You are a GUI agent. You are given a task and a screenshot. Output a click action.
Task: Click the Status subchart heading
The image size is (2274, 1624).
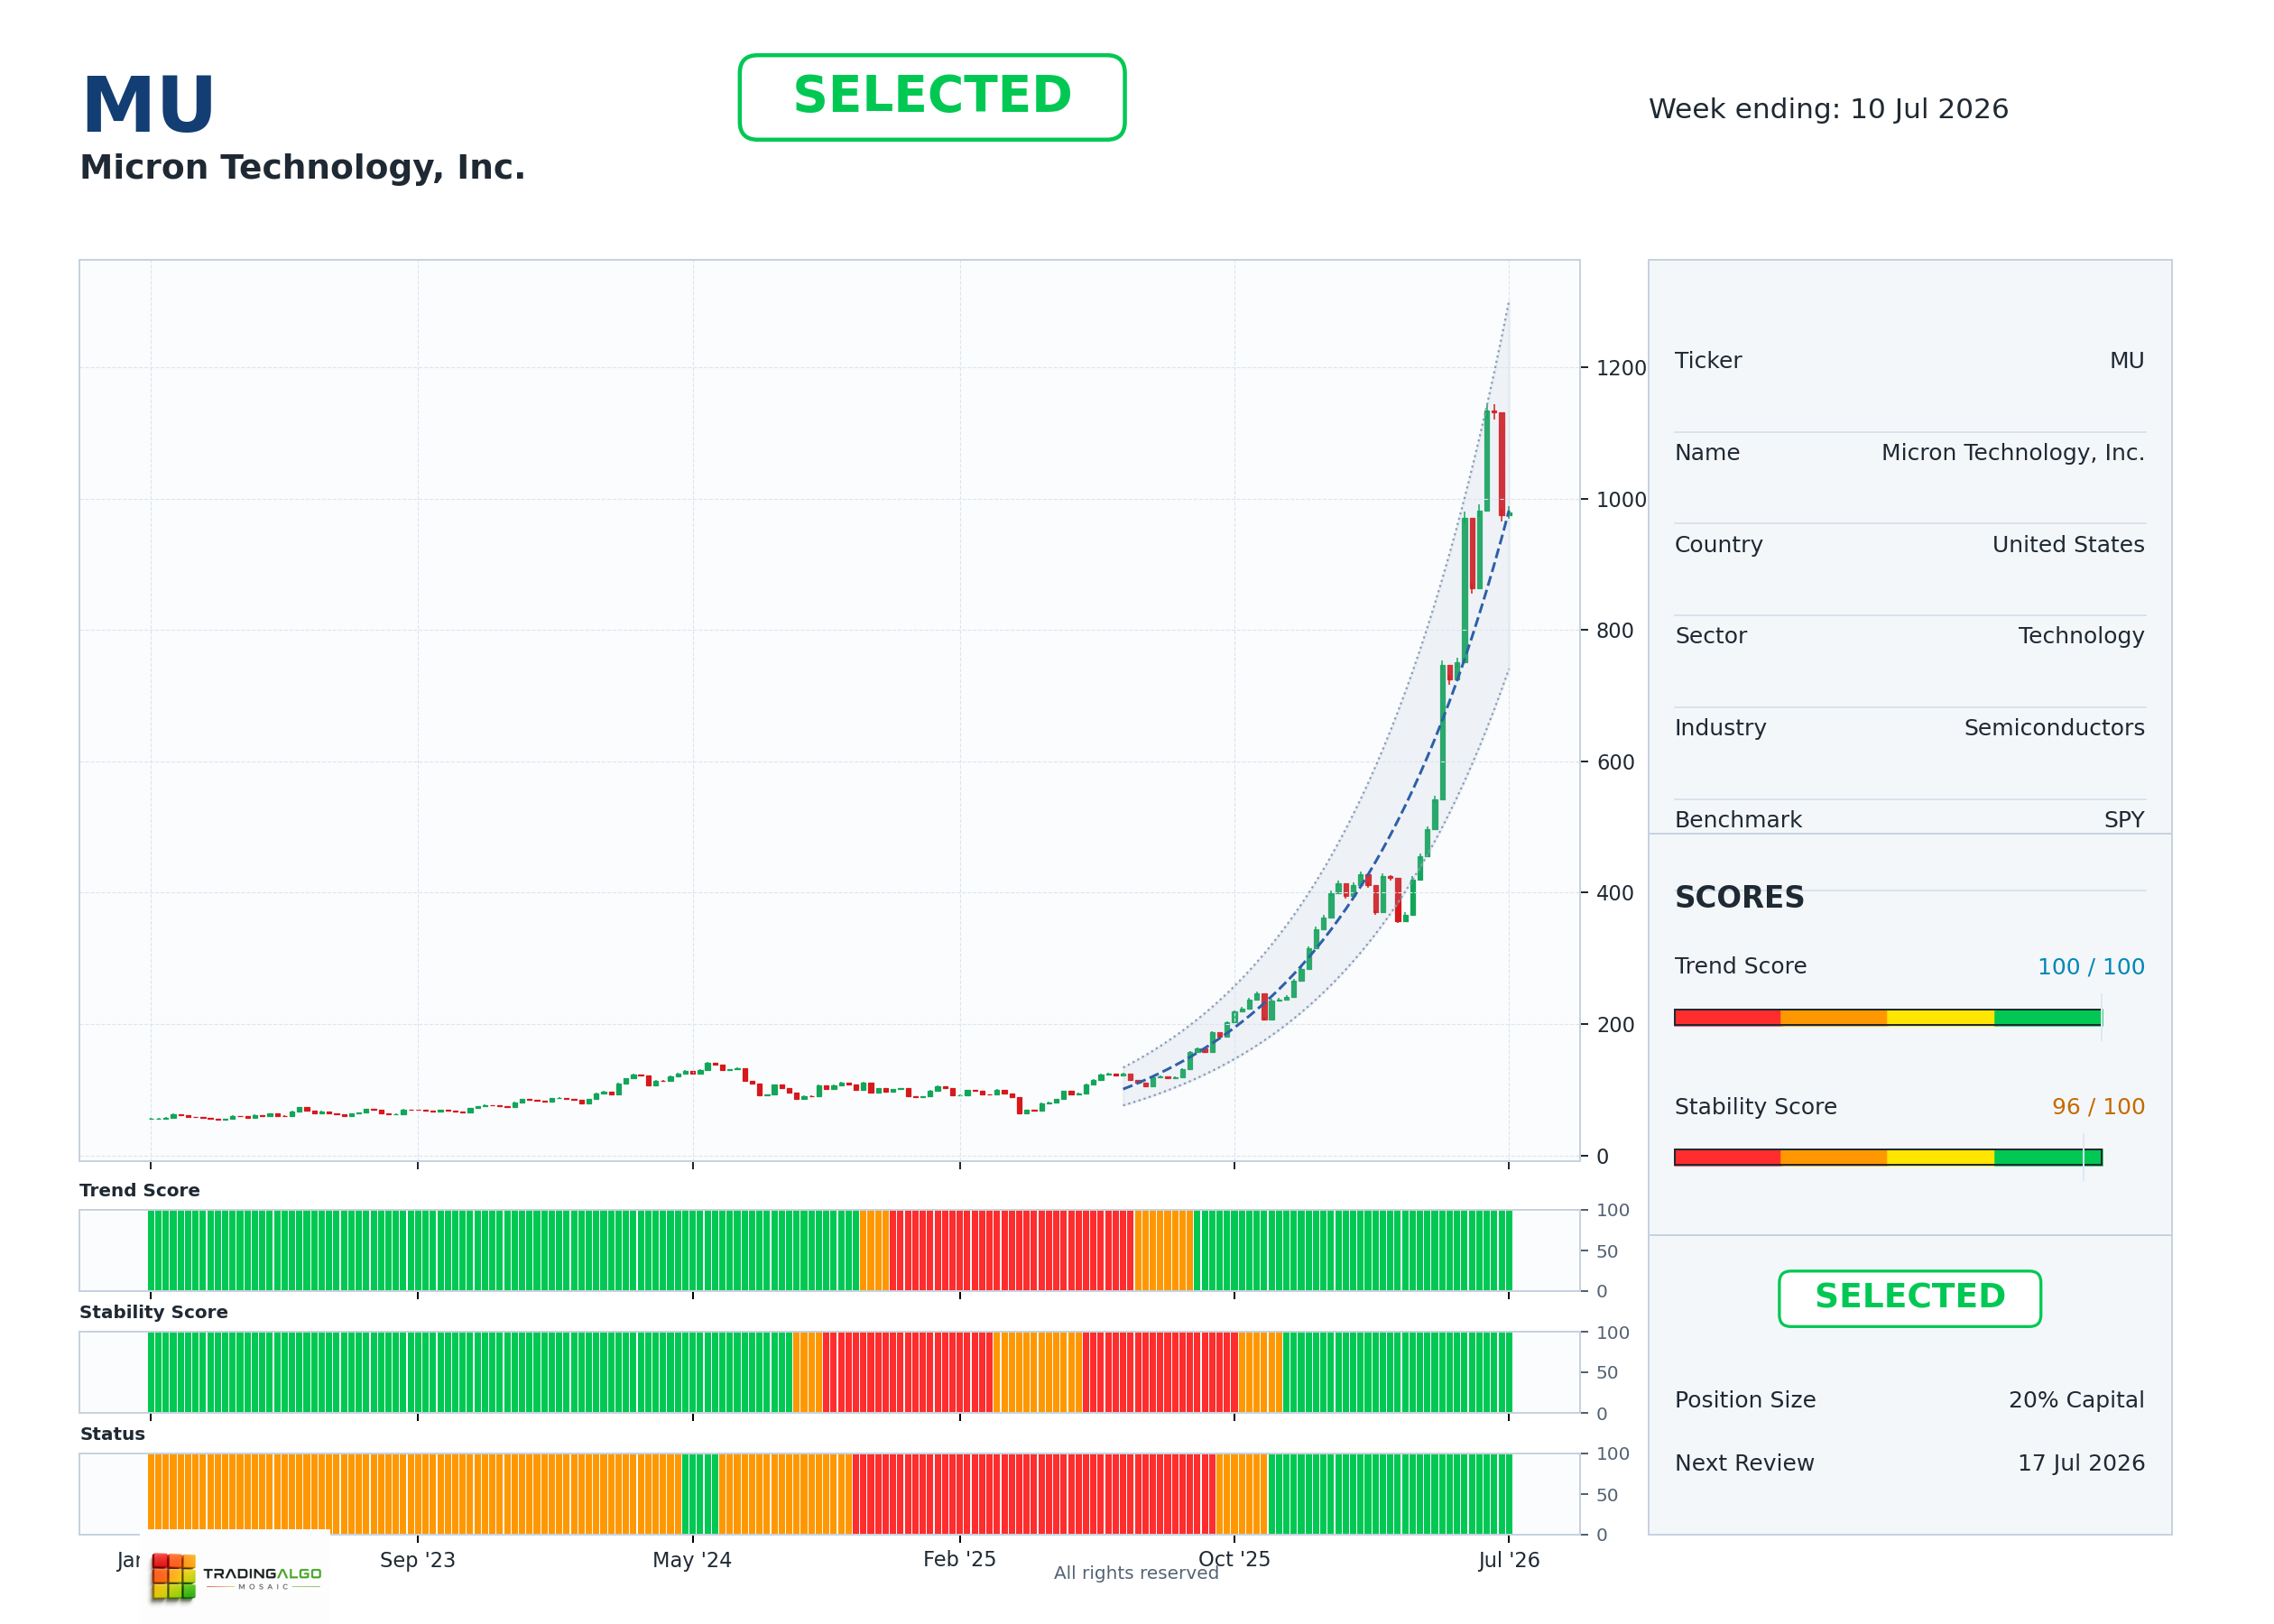pyautogui.click(x=113, y=1434)
